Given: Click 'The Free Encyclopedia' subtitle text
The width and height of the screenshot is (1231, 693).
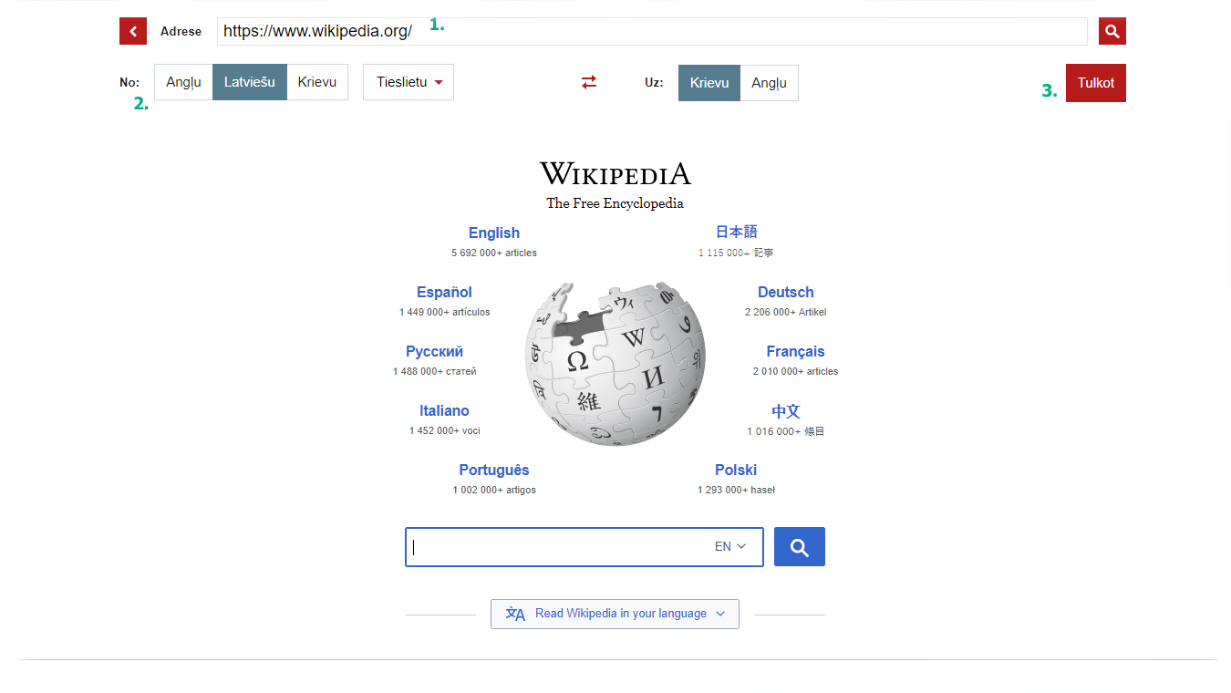Looking at the screenshot, I should point(615,203).
